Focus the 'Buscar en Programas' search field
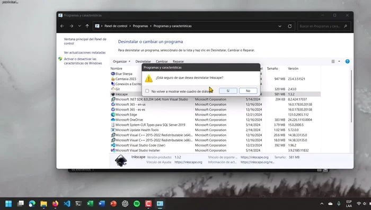 [x=324, y=26]
